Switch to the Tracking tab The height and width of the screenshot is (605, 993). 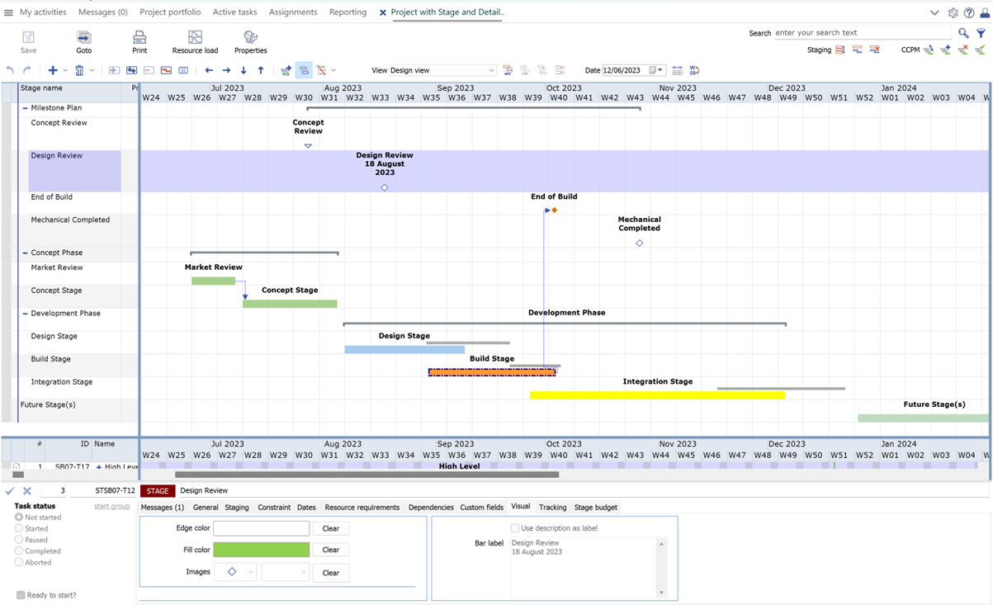[553, 507]
